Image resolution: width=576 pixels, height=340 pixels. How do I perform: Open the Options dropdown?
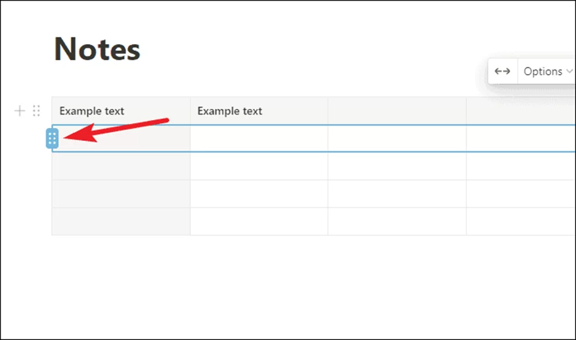[547, 71]
